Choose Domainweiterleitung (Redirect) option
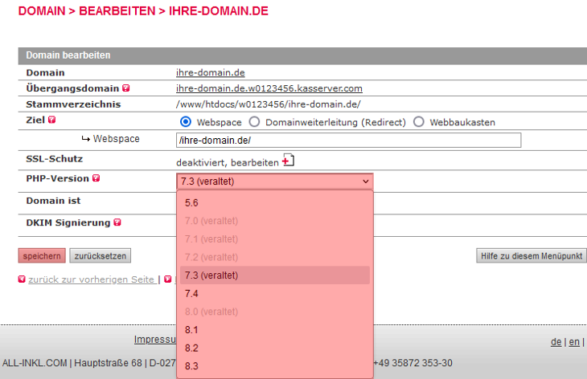This screenshot has height=379, width=587. [254, 122]
